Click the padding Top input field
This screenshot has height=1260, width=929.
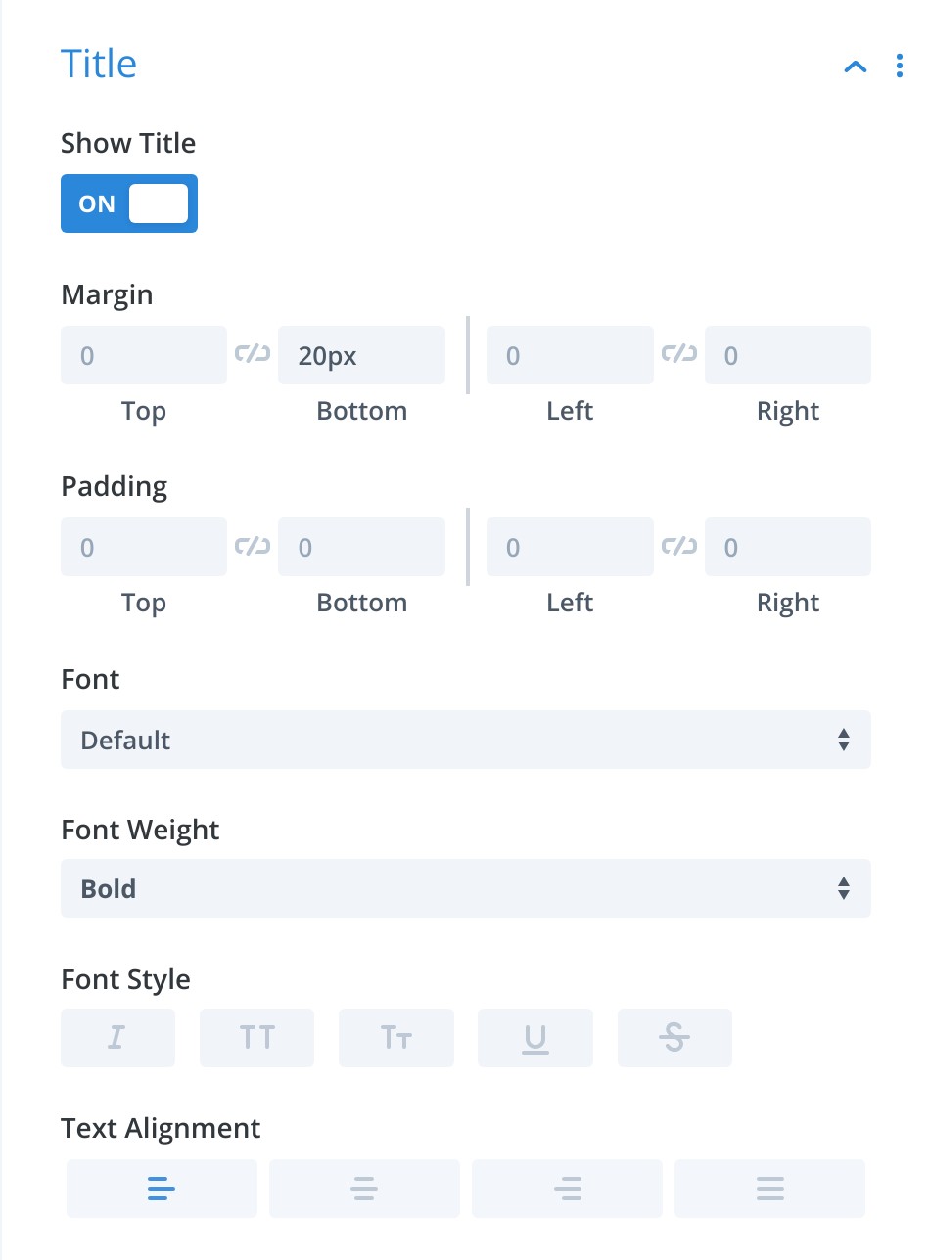[x=143, y=547]
